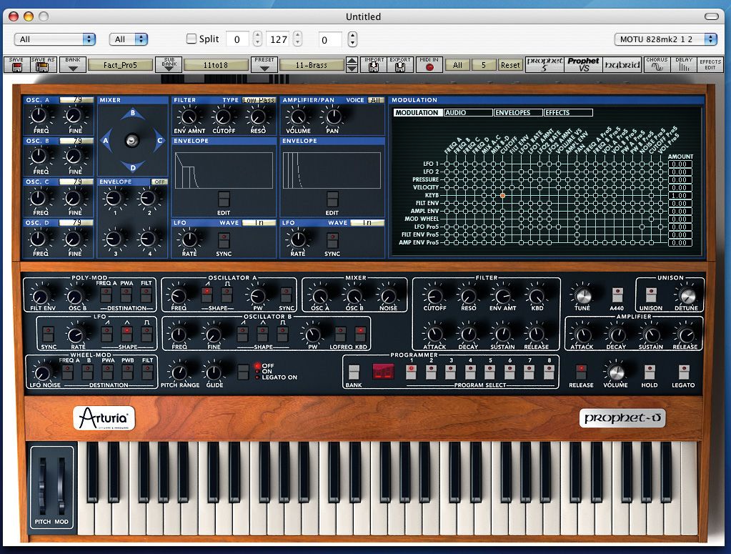Click the filter Cutoff knob in Prophet 5 panel

(x=434, y=296)
